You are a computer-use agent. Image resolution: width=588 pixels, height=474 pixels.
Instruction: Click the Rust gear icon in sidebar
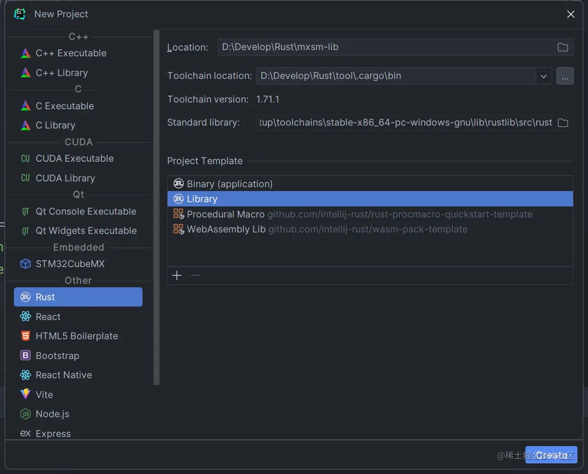click(x=26, y=297)
